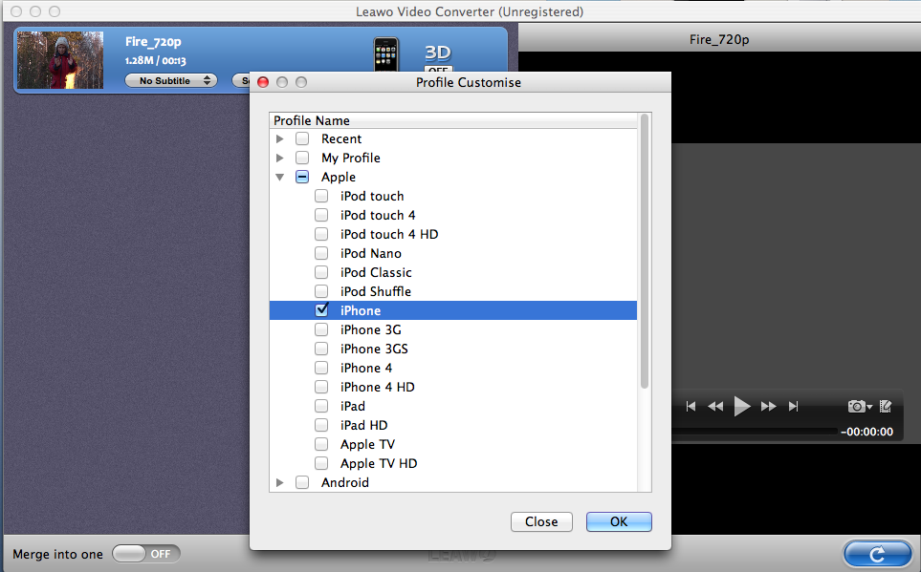Enable the iPod touch profile checkbox
The height and width of the screenshot is (572, 921).
point(321,196)
